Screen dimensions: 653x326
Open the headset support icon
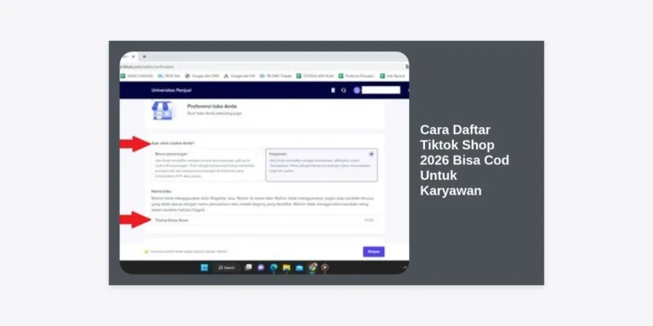click(x=344, y=90)
